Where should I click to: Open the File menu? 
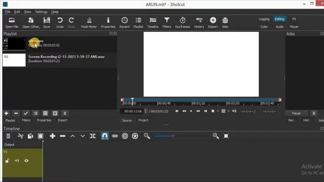[x=8, y=12]
